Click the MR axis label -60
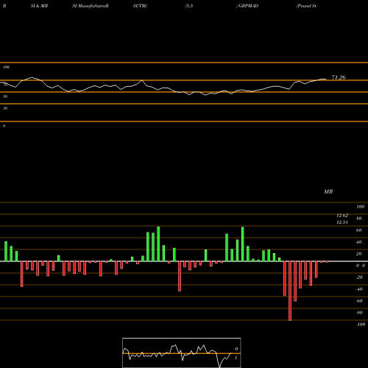This screenshot has height=368, width=368. tap(359, 301)
